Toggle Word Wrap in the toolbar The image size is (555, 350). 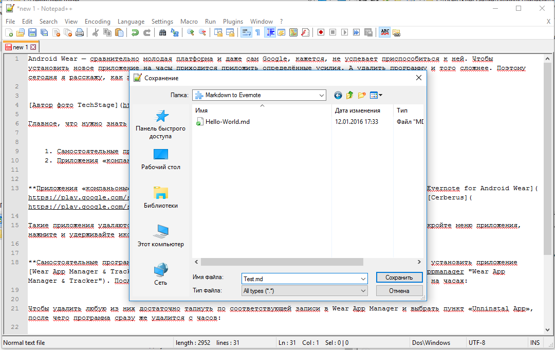tap(246, 32)
